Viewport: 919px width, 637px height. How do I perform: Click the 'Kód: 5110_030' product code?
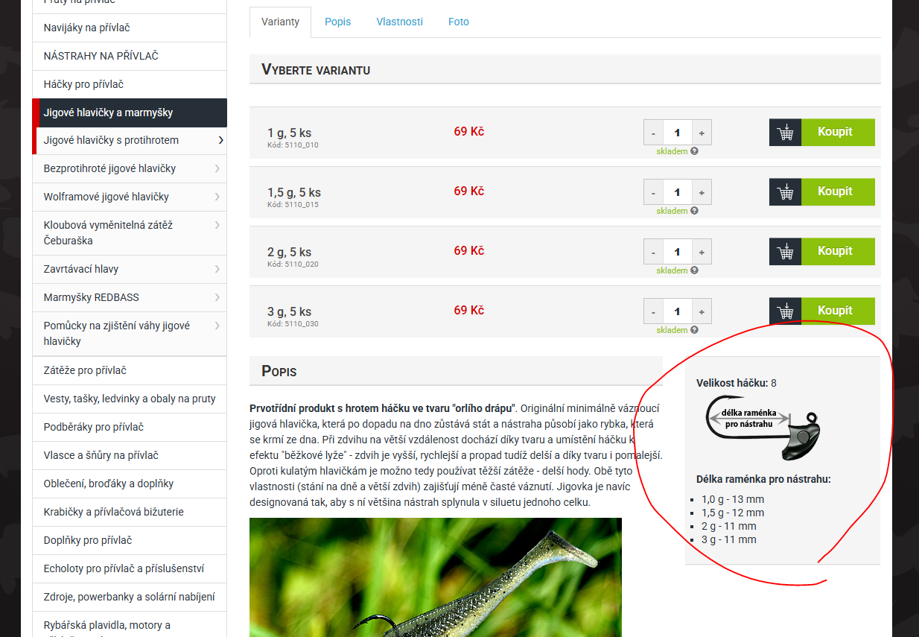(x=293, y=324)
